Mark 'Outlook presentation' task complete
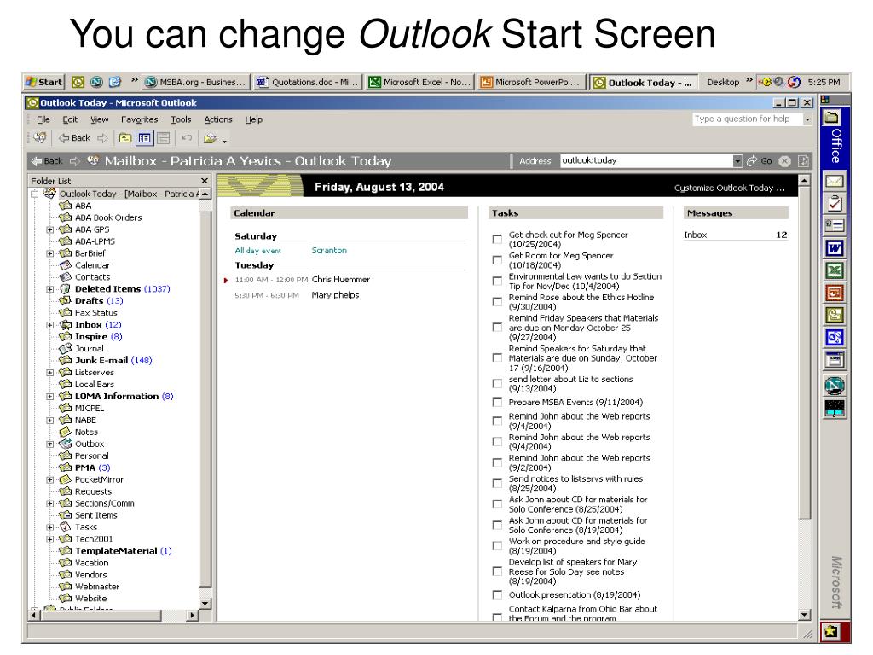Viewport: 873px width, 655px height. (497, 594)
